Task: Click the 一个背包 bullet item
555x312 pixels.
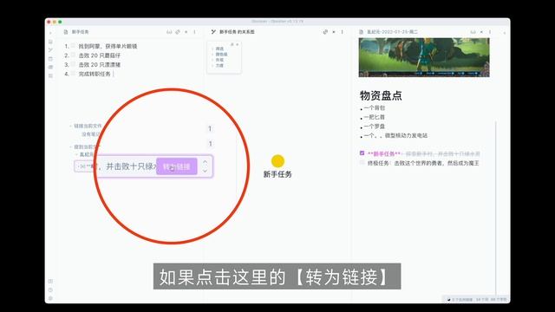Action: coord(374,107)
